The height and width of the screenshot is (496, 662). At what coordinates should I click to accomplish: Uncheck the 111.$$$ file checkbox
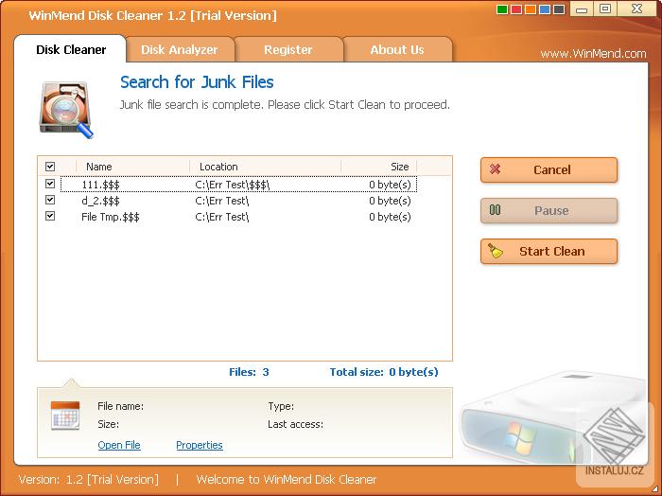[50, 184]
